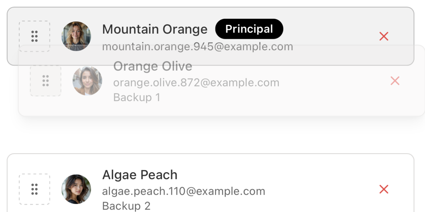
Task: Select the Algae Peach name label
Action: (x=140, y=175)
